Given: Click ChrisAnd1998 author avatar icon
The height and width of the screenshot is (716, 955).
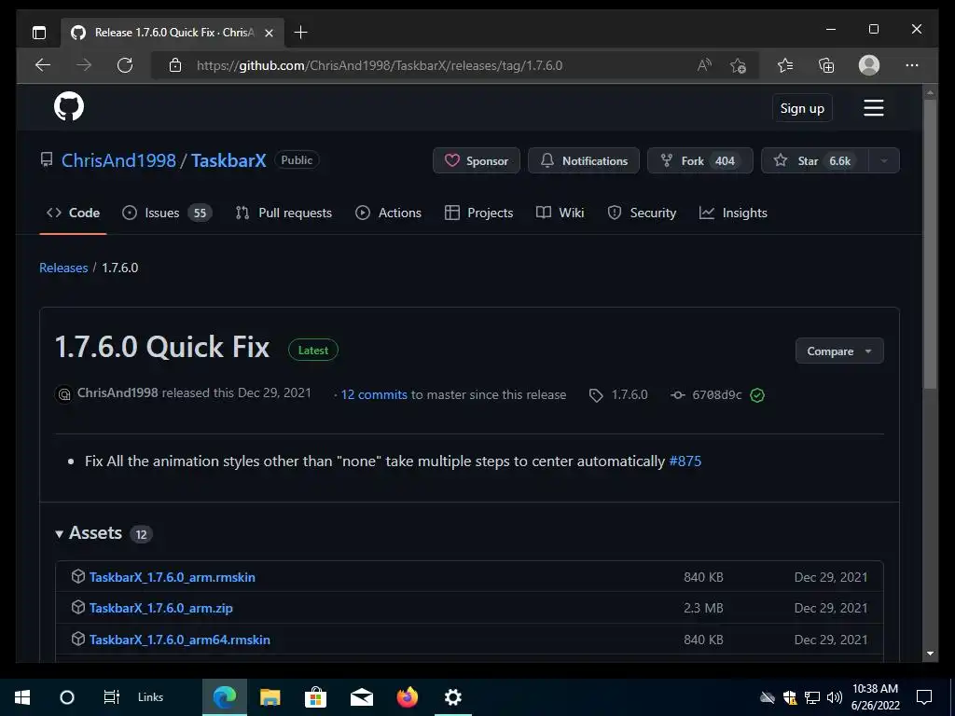Looking at the screenshot, I should pyautogui.click(x=64, y=394).
